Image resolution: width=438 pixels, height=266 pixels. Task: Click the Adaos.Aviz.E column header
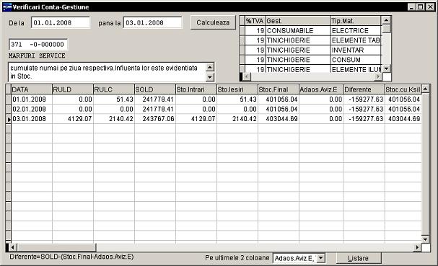(x=321, y=89)
